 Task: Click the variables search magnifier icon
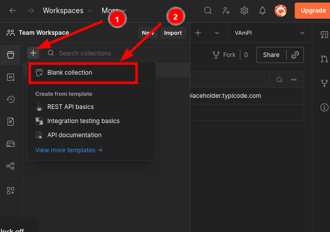click(279, 80)
